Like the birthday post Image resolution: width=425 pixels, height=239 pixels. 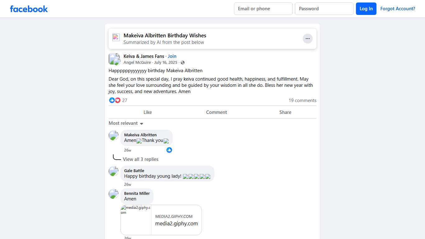(147, 112)
